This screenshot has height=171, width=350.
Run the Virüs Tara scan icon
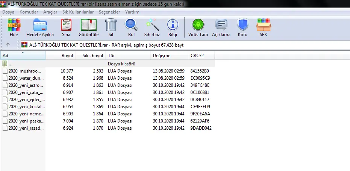pyautogui.click(x=198, y=25)
